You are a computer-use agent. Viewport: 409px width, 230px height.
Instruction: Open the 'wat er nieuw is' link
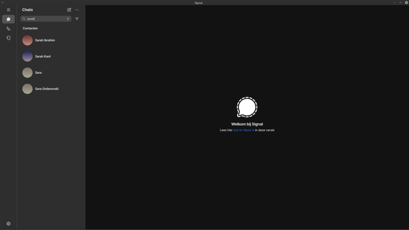point(244,130)
